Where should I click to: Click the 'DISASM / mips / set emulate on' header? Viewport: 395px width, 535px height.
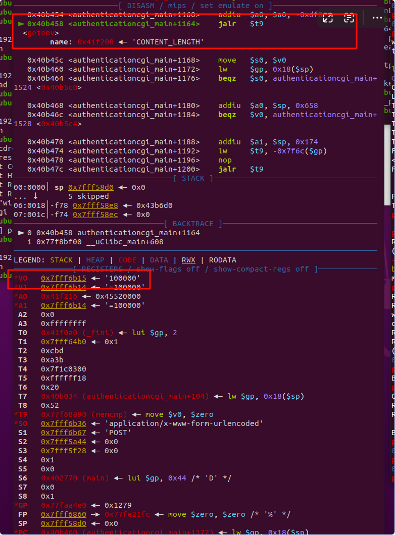tap(195, 6)
